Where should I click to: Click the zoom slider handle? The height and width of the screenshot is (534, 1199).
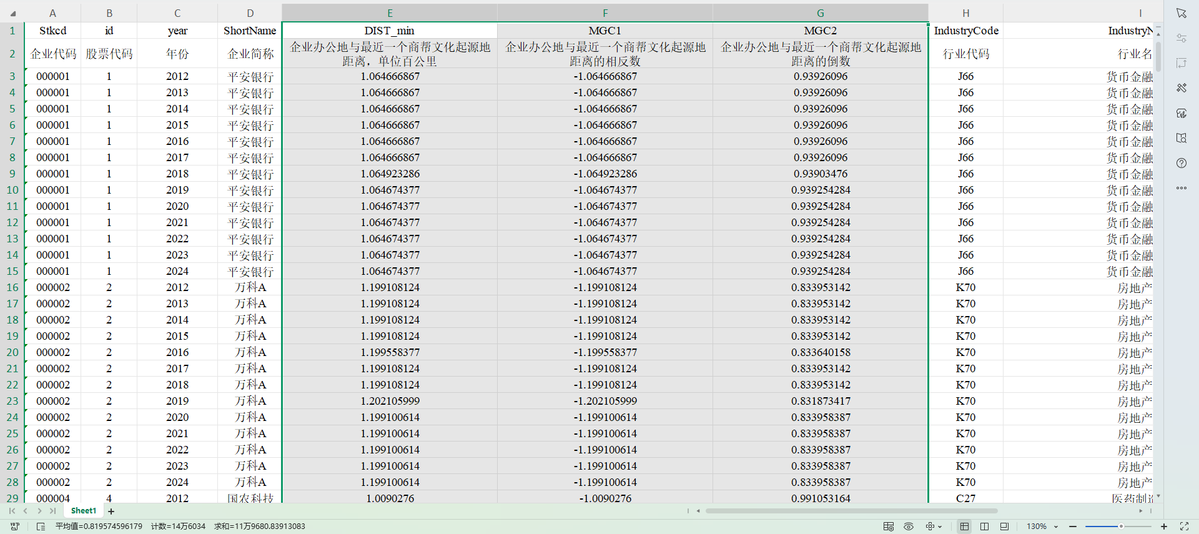point(1121,527)
